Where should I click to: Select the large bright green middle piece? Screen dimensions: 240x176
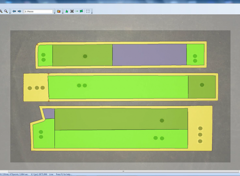coord(118,87)
